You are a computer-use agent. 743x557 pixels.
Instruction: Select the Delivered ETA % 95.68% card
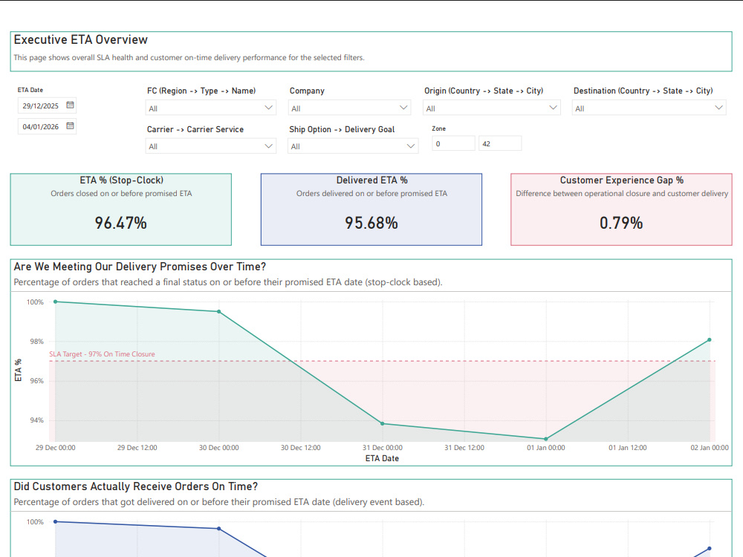pyautogui.click(x=371, y=209)
